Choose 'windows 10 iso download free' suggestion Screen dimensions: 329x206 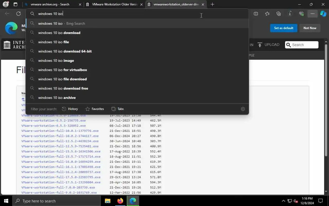137,88
